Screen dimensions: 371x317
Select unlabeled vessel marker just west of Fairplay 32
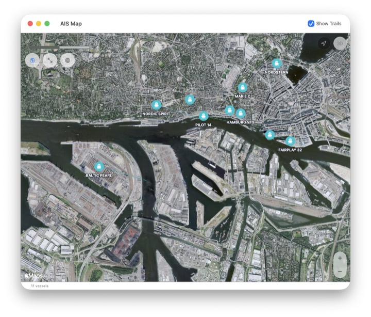coord(269,135)
